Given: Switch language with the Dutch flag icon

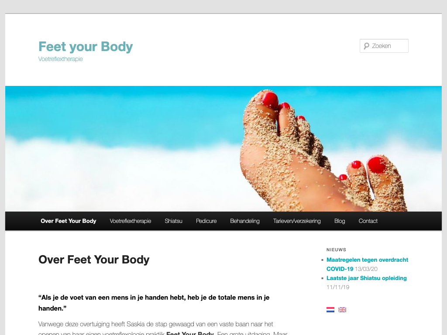Looking at the screenshot, I should pos(330,310).
